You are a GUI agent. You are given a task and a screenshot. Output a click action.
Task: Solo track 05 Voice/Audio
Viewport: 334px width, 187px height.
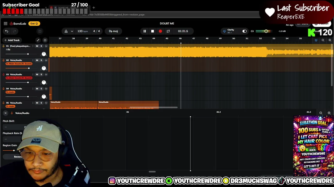(x=41, y=103)
